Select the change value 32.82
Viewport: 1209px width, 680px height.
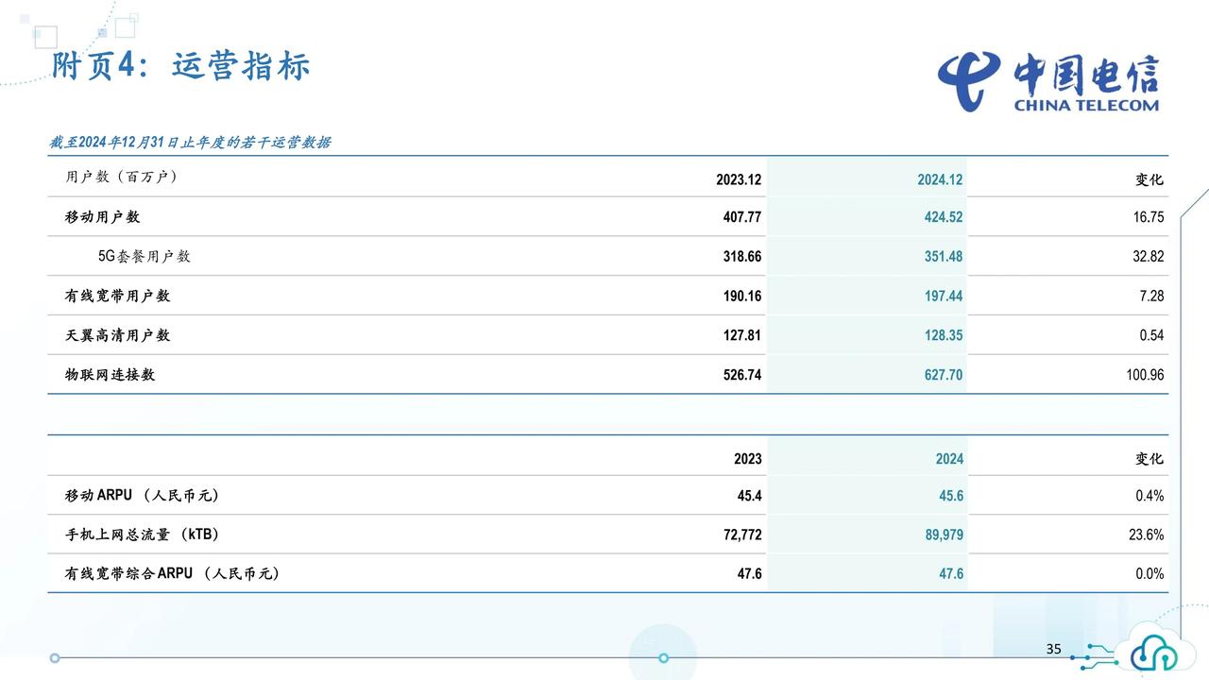pos(1149,257)
